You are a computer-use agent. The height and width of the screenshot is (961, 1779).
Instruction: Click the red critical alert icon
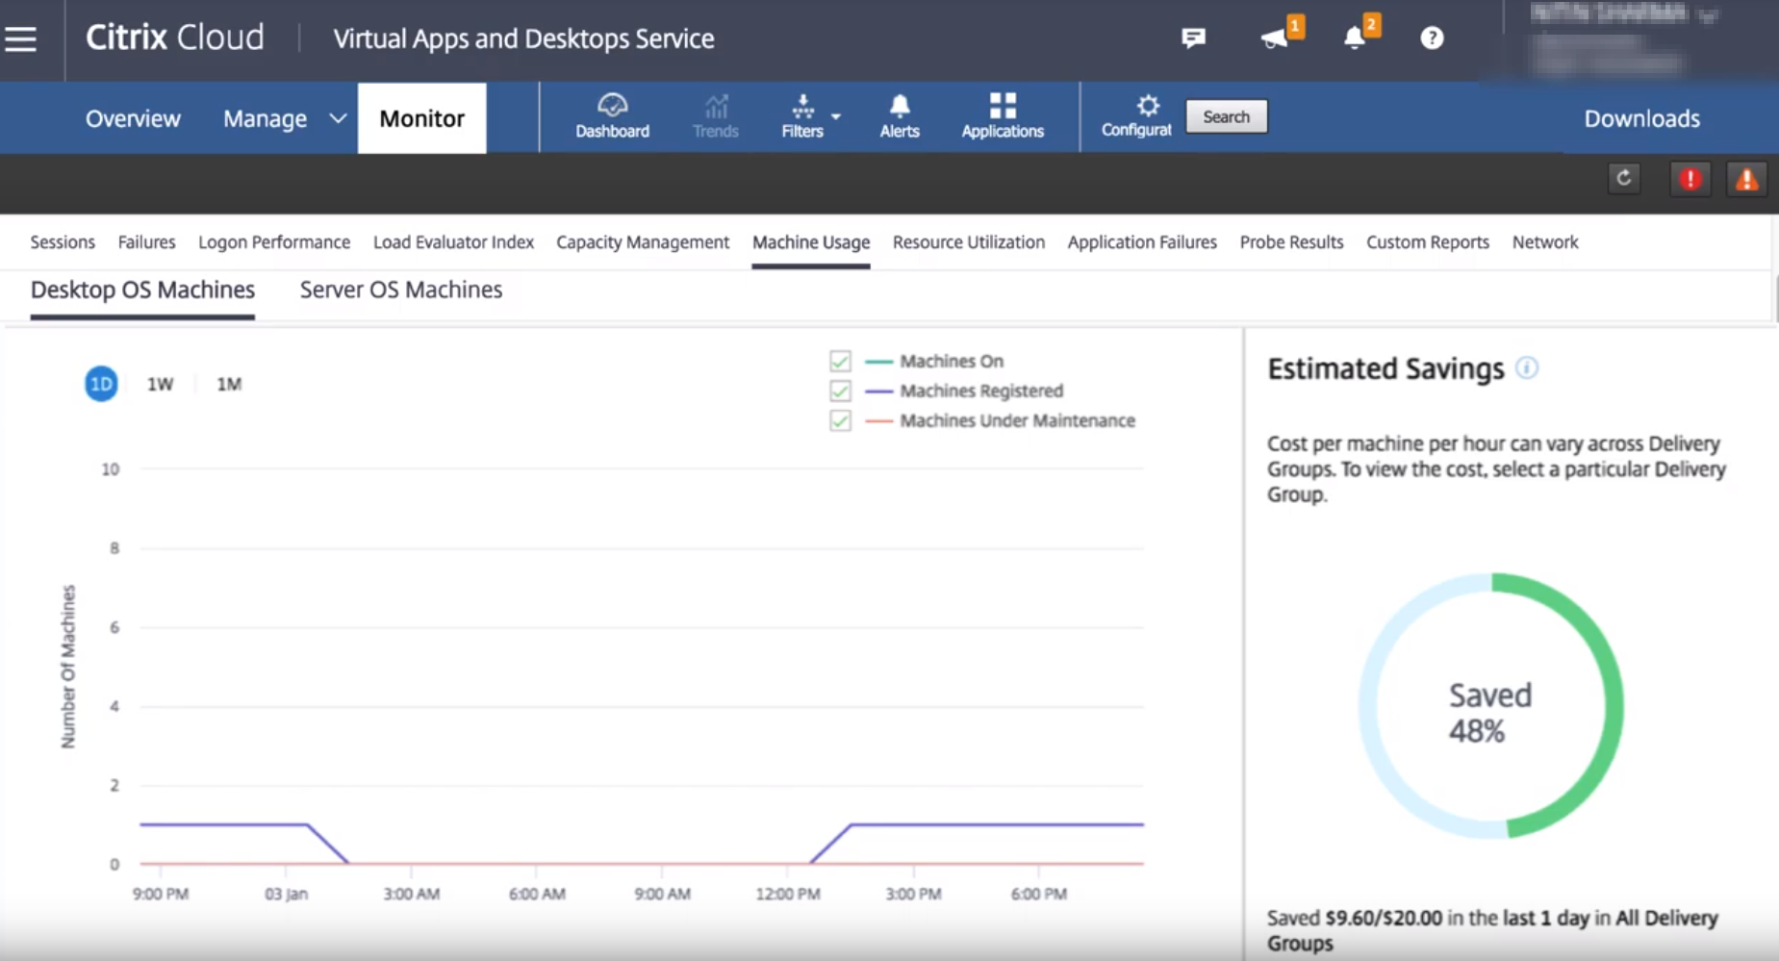tap(1690, 180)
